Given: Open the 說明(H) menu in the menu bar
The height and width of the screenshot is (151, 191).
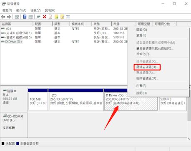Looking at the screenshot, I should (50, 10).
